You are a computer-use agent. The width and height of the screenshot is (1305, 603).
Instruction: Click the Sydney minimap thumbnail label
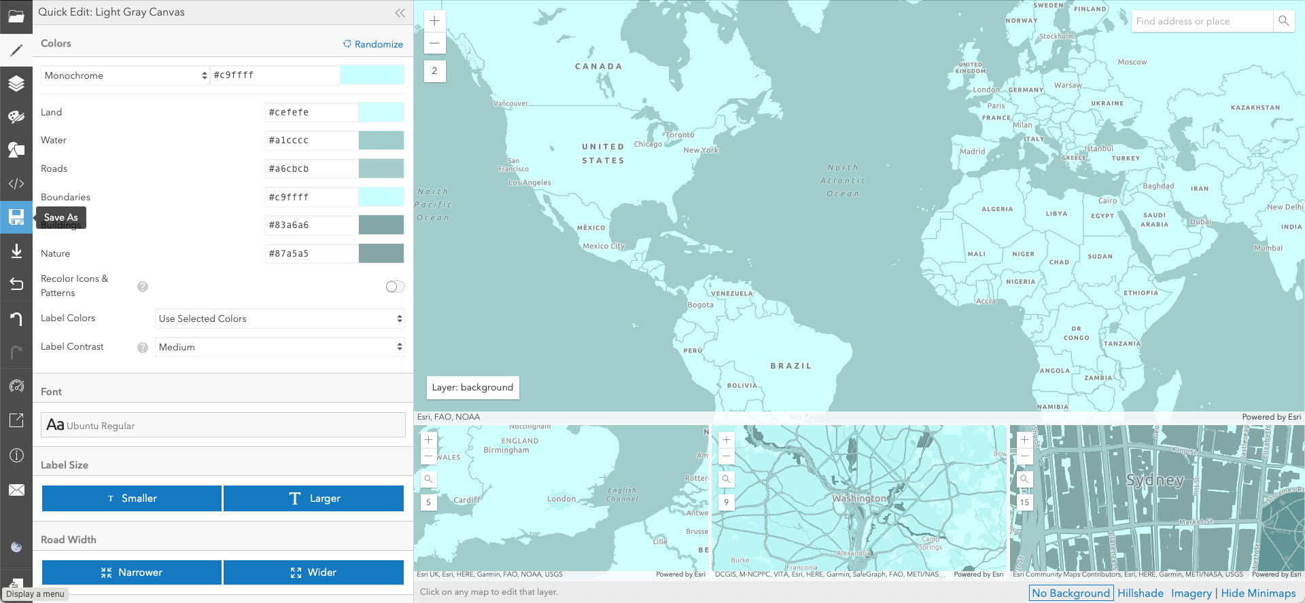point(1155,480)
